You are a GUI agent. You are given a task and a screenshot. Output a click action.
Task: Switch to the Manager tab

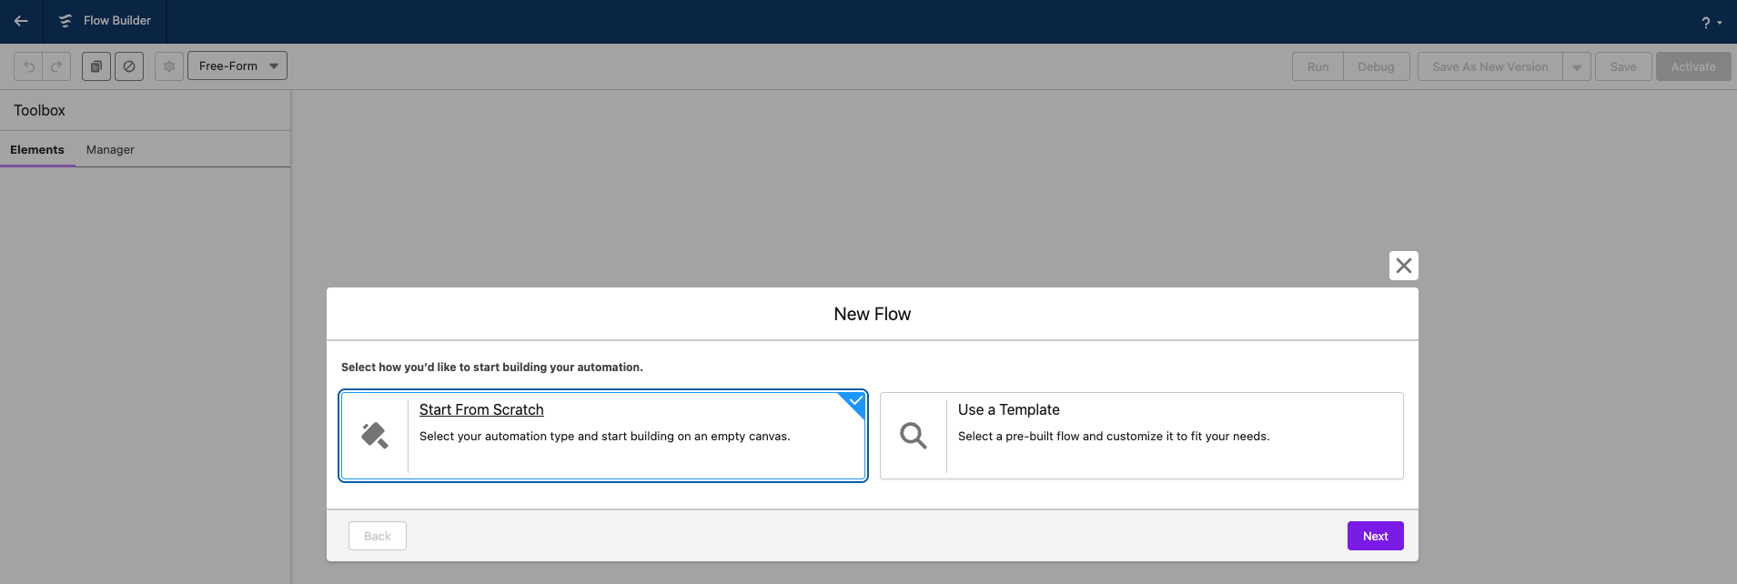coord(110,150)
